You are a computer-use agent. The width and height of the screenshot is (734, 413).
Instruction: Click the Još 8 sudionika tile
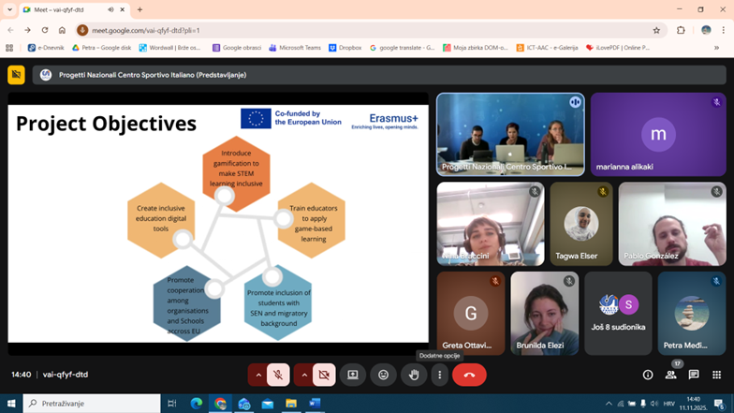pyautogui.click(x=618, y=314)
